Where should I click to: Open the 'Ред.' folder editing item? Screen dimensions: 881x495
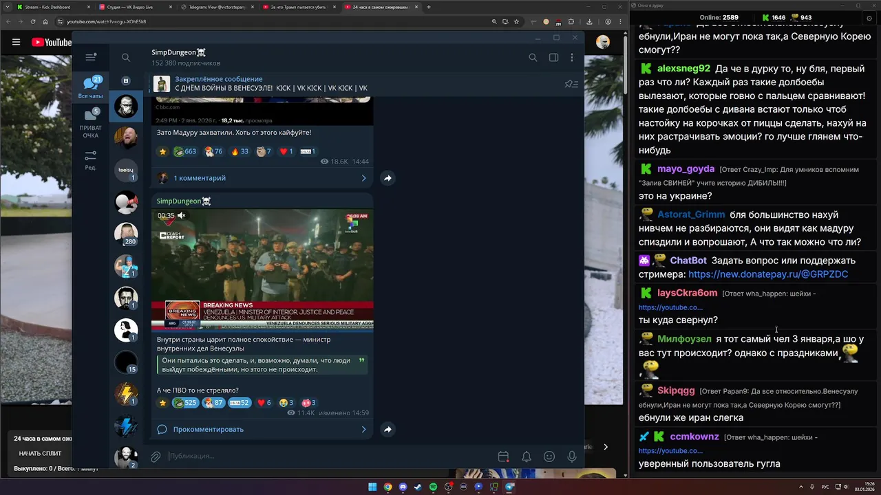(90, 161)
